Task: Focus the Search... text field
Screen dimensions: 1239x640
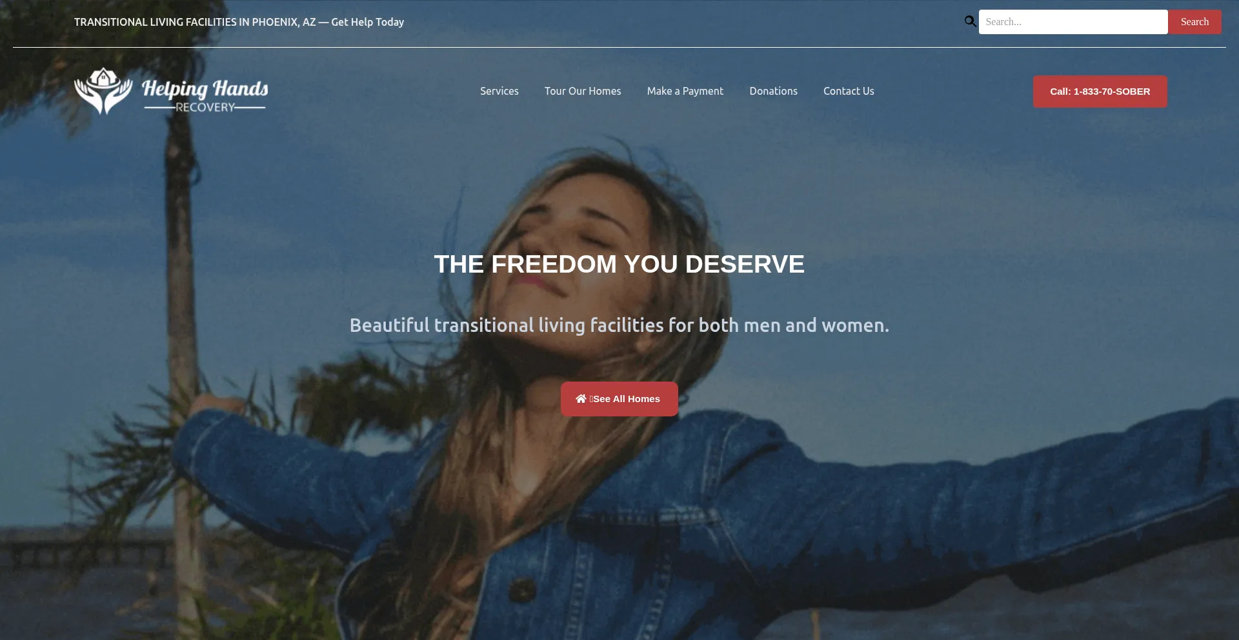Action: [x=1073, y=22]
